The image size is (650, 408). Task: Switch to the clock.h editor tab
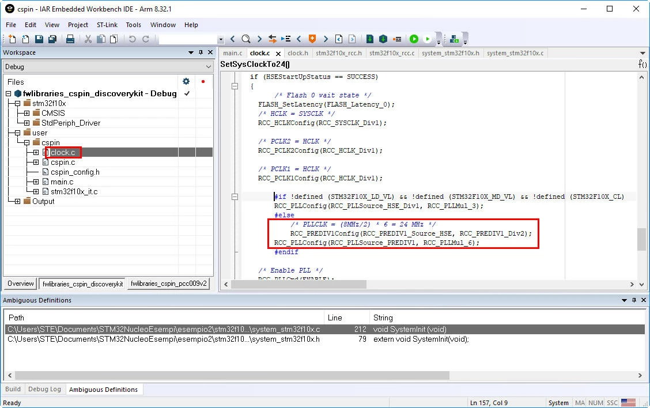298,53
